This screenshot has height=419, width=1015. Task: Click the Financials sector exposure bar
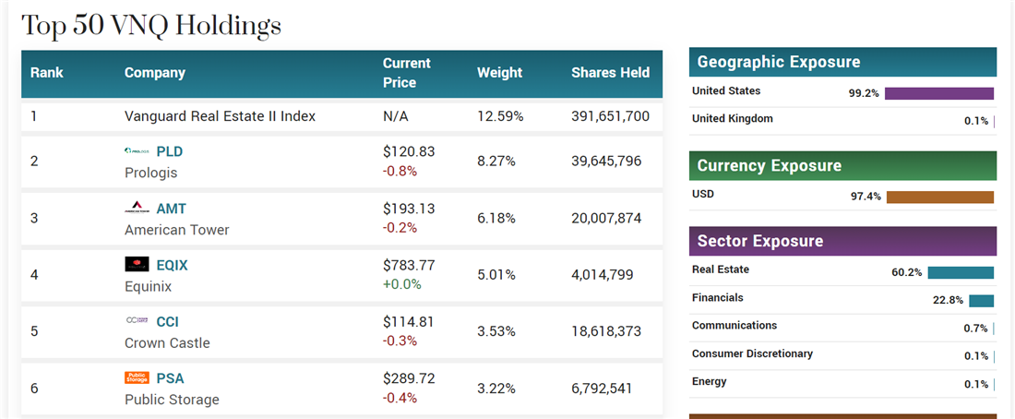coord(981,300)
